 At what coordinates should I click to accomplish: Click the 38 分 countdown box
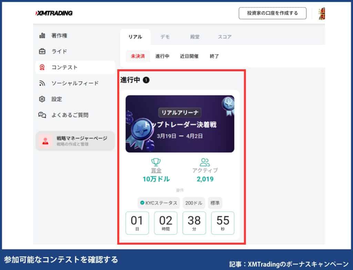click(x=194, y=223)
